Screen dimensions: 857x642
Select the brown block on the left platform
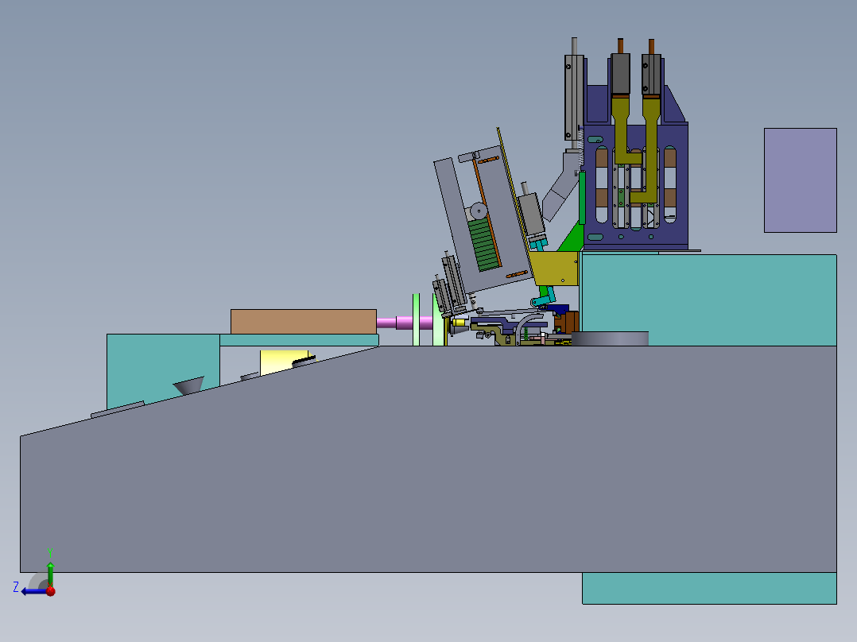(304, 322)
